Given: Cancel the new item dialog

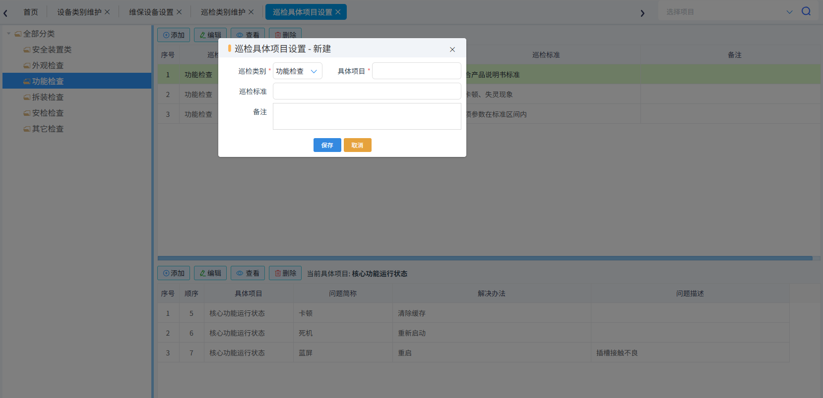Looking at the screenshot, I should [x=358, y=145].
